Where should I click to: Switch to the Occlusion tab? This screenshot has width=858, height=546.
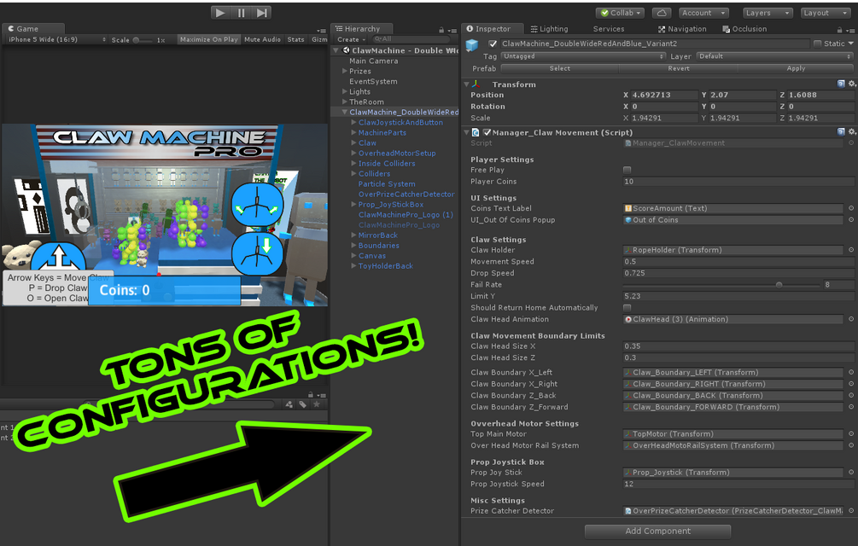pyautogui.click(x=744, y=28)
